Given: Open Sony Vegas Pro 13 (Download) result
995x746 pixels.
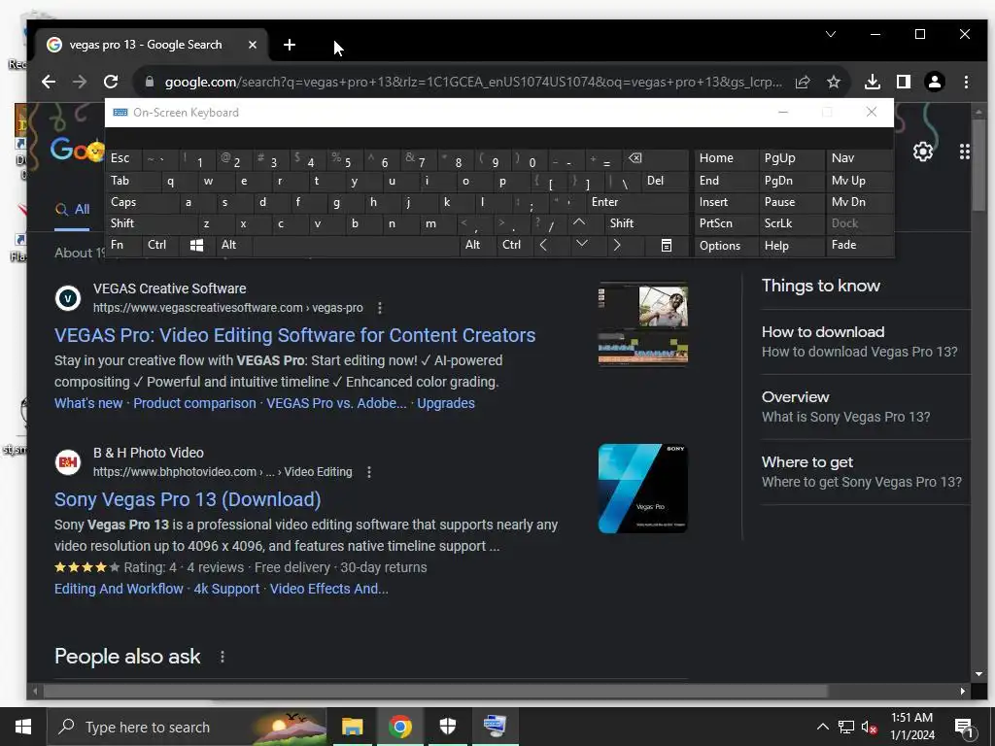Looking at the screenshot, I should (188, 500).
